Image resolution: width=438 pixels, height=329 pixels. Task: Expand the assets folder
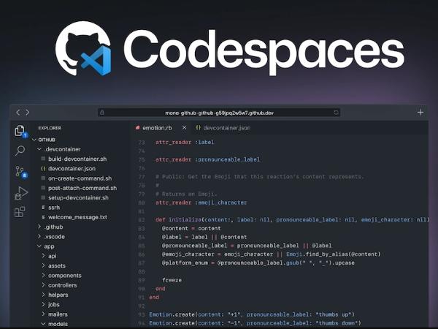[x=53, y=266]
